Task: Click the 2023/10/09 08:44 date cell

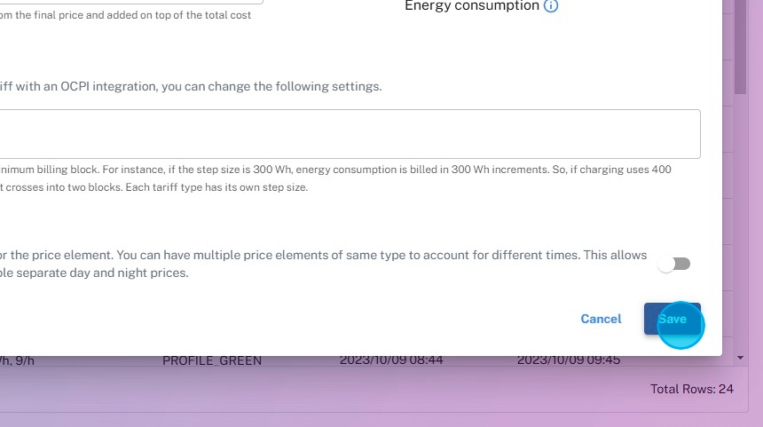Action: pyautogui.click(x=391, y=360)
